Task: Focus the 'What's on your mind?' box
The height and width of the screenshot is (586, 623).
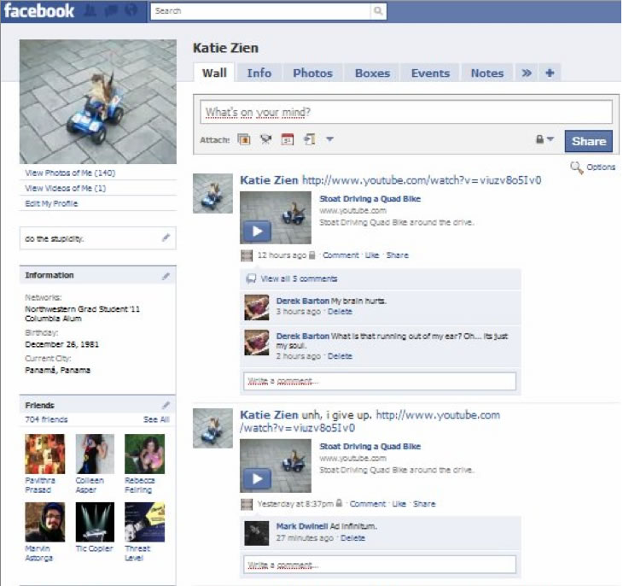Action: click(406, 112)
